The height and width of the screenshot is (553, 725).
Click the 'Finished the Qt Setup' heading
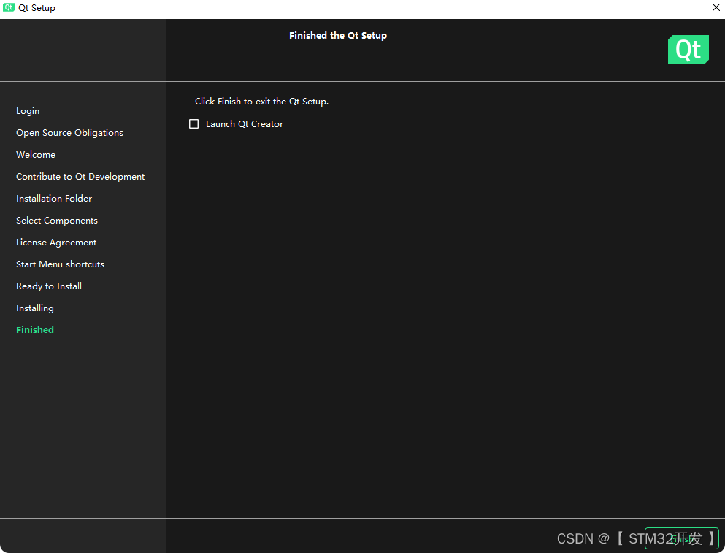tap(338, 36)
